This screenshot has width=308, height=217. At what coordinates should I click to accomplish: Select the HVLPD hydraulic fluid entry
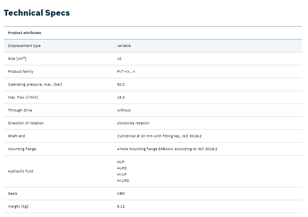pyautogui.click(x=123, y=181)
